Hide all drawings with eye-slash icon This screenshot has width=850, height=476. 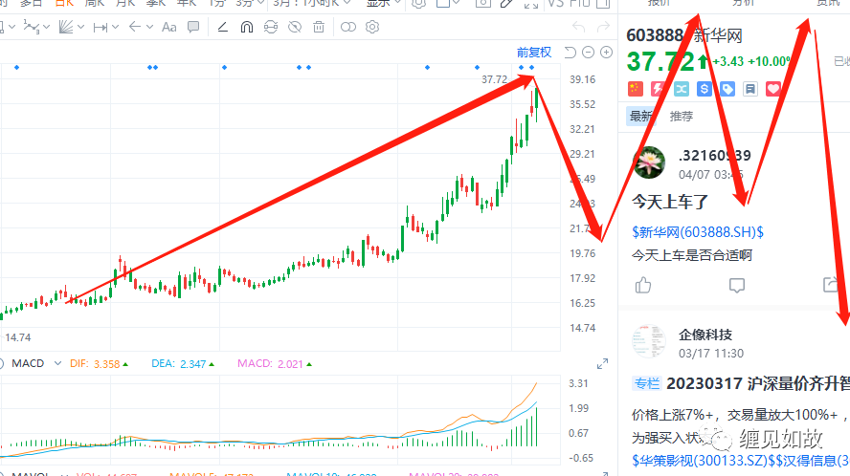tap(295, 27)
